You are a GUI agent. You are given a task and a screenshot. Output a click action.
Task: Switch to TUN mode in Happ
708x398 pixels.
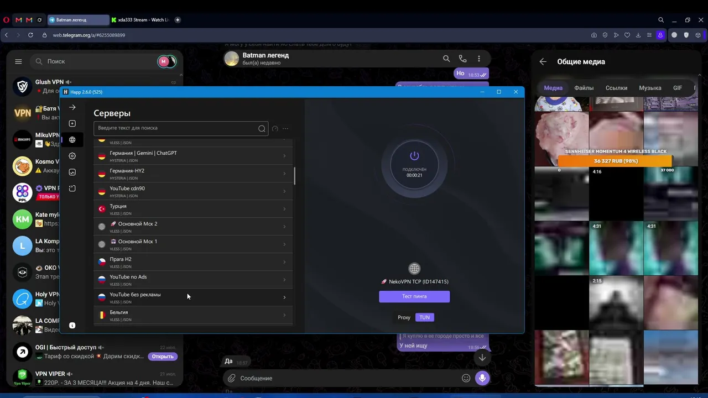pos(424,317)
